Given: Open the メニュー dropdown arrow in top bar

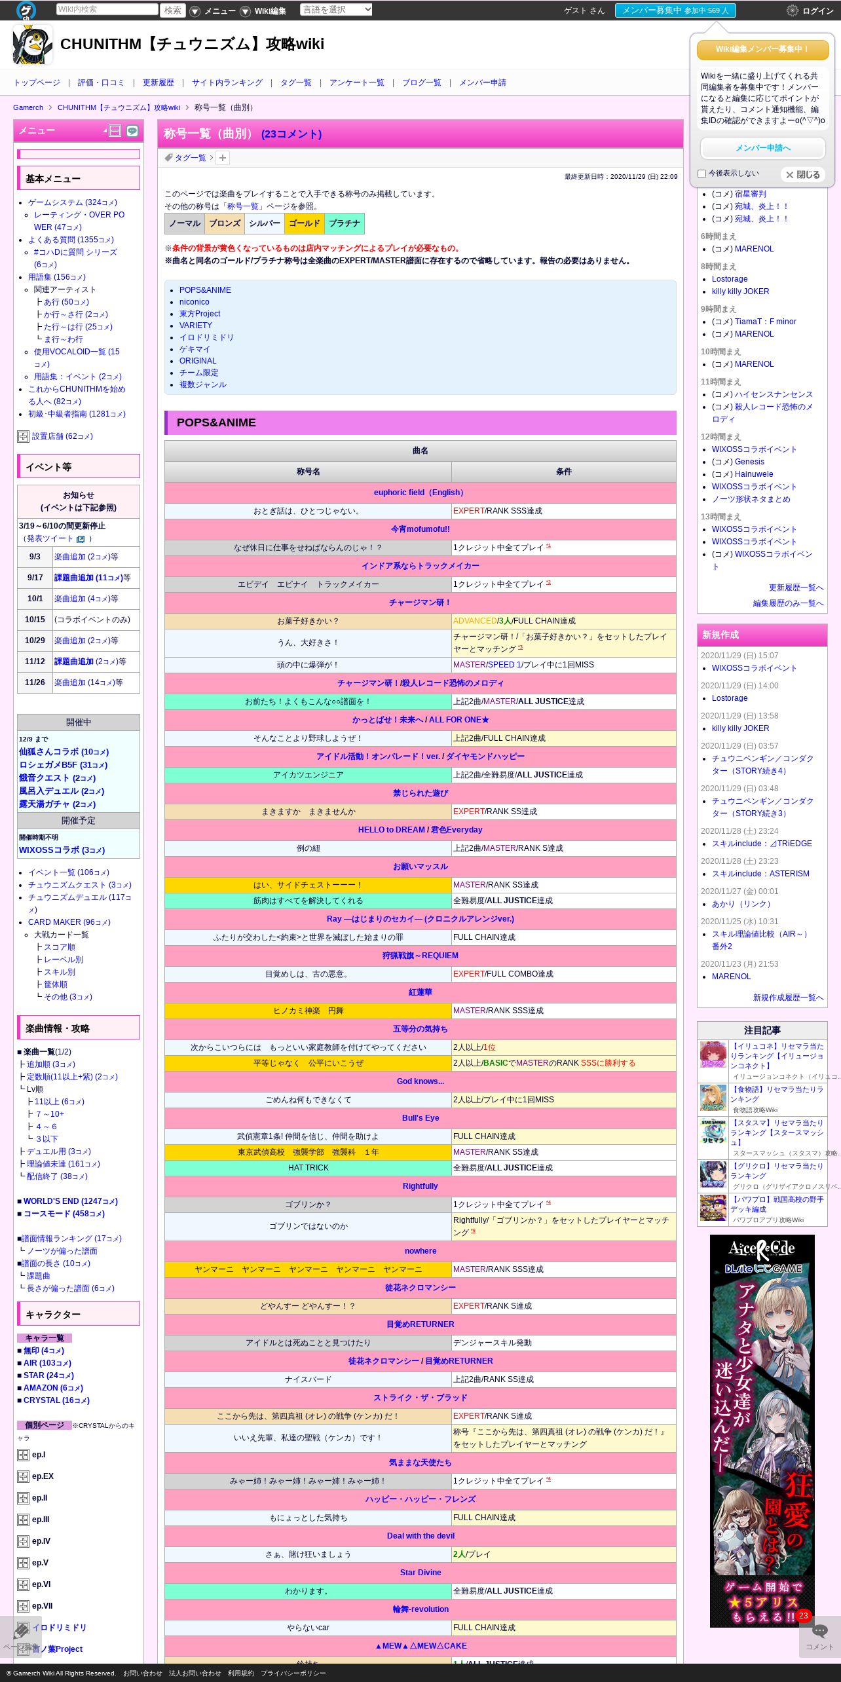Looking at the screenshot, I should click(195, 11).
